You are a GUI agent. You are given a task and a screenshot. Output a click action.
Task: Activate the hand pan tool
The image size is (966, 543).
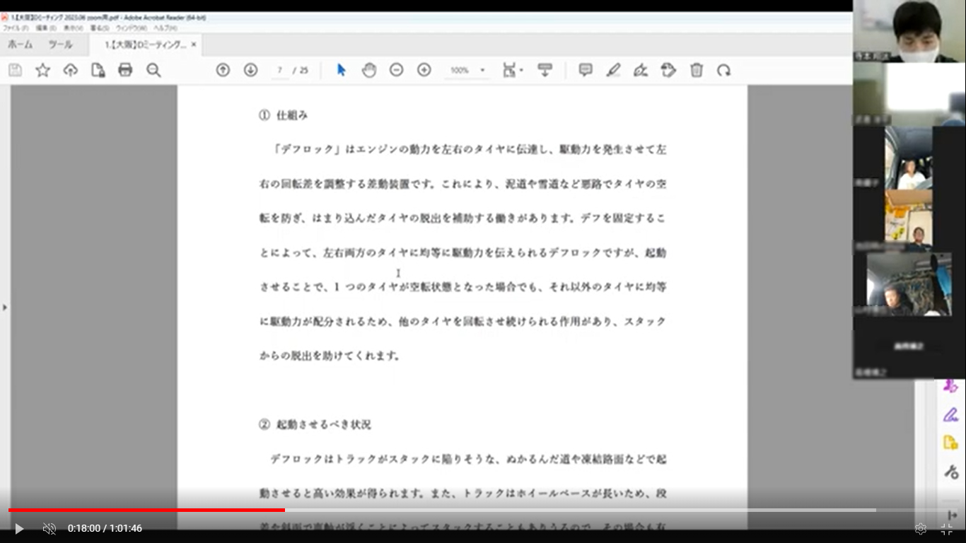(x=369, y=70)
